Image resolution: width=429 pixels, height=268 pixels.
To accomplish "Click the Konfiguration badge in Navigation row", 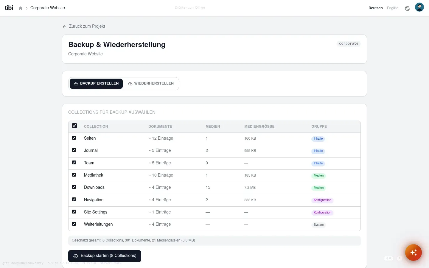I will pos(322,200).
